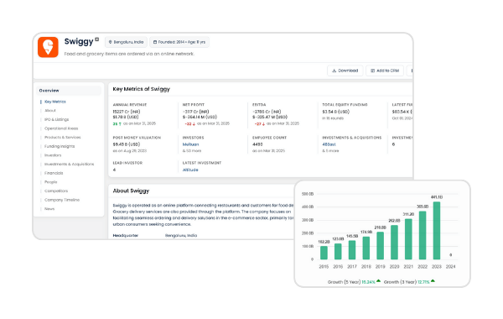The image size is (503, 319).
Task: Click the 2023 bar in the chart
Action: point(437,231)
